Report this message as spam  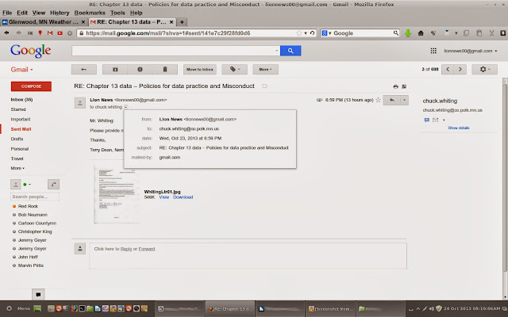click(x=140, y=70)
